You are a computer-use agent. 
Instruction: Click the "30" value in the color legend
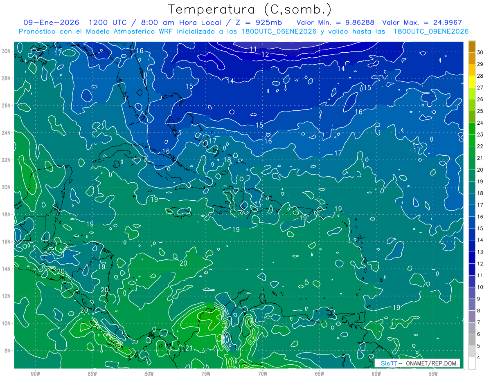pyautogui.click(x=480, y=53)
